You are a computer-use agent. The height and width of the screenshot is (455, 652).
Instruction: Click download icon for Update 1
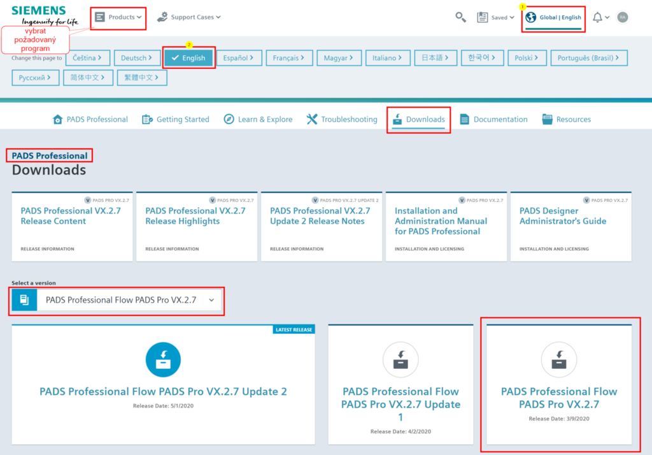tap(400, 359)
